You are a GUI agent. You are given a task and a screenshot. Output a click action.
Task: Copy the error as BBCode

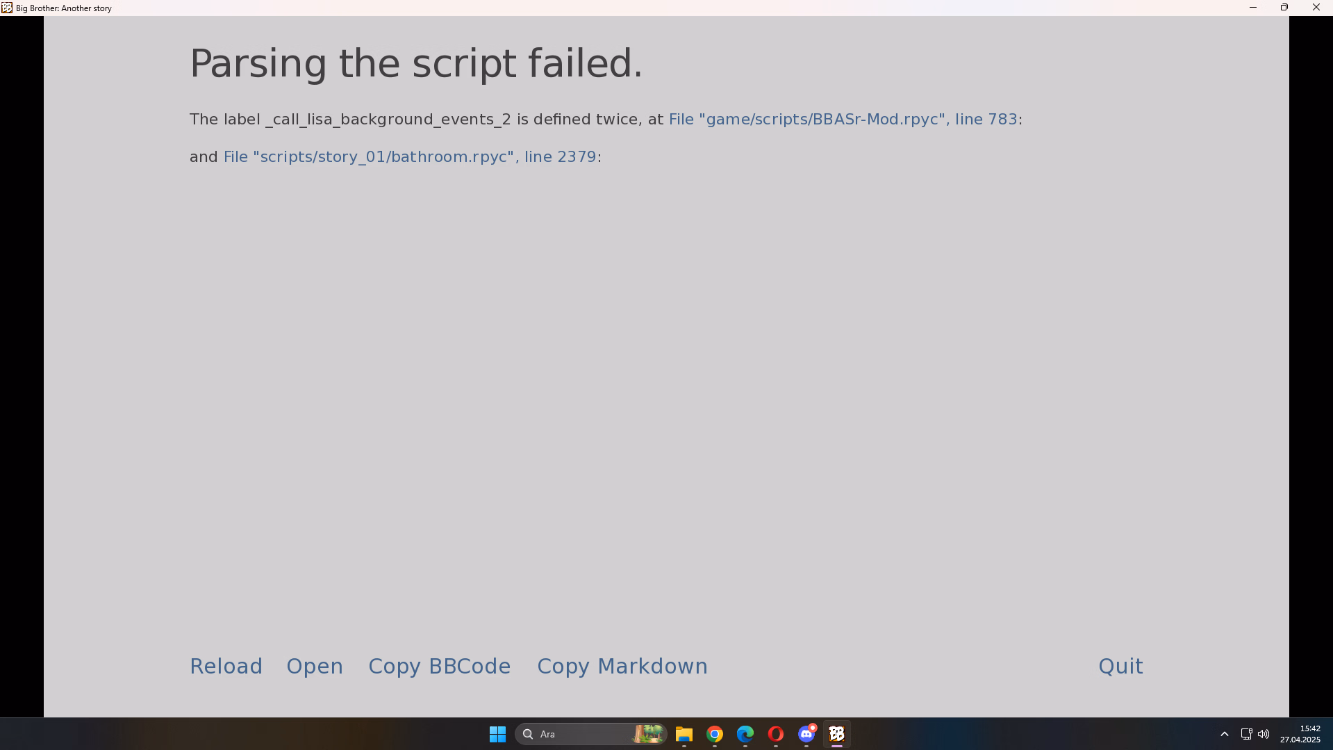[x=440, y=667]
